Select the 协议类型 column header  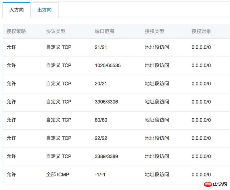pos(55,31)
